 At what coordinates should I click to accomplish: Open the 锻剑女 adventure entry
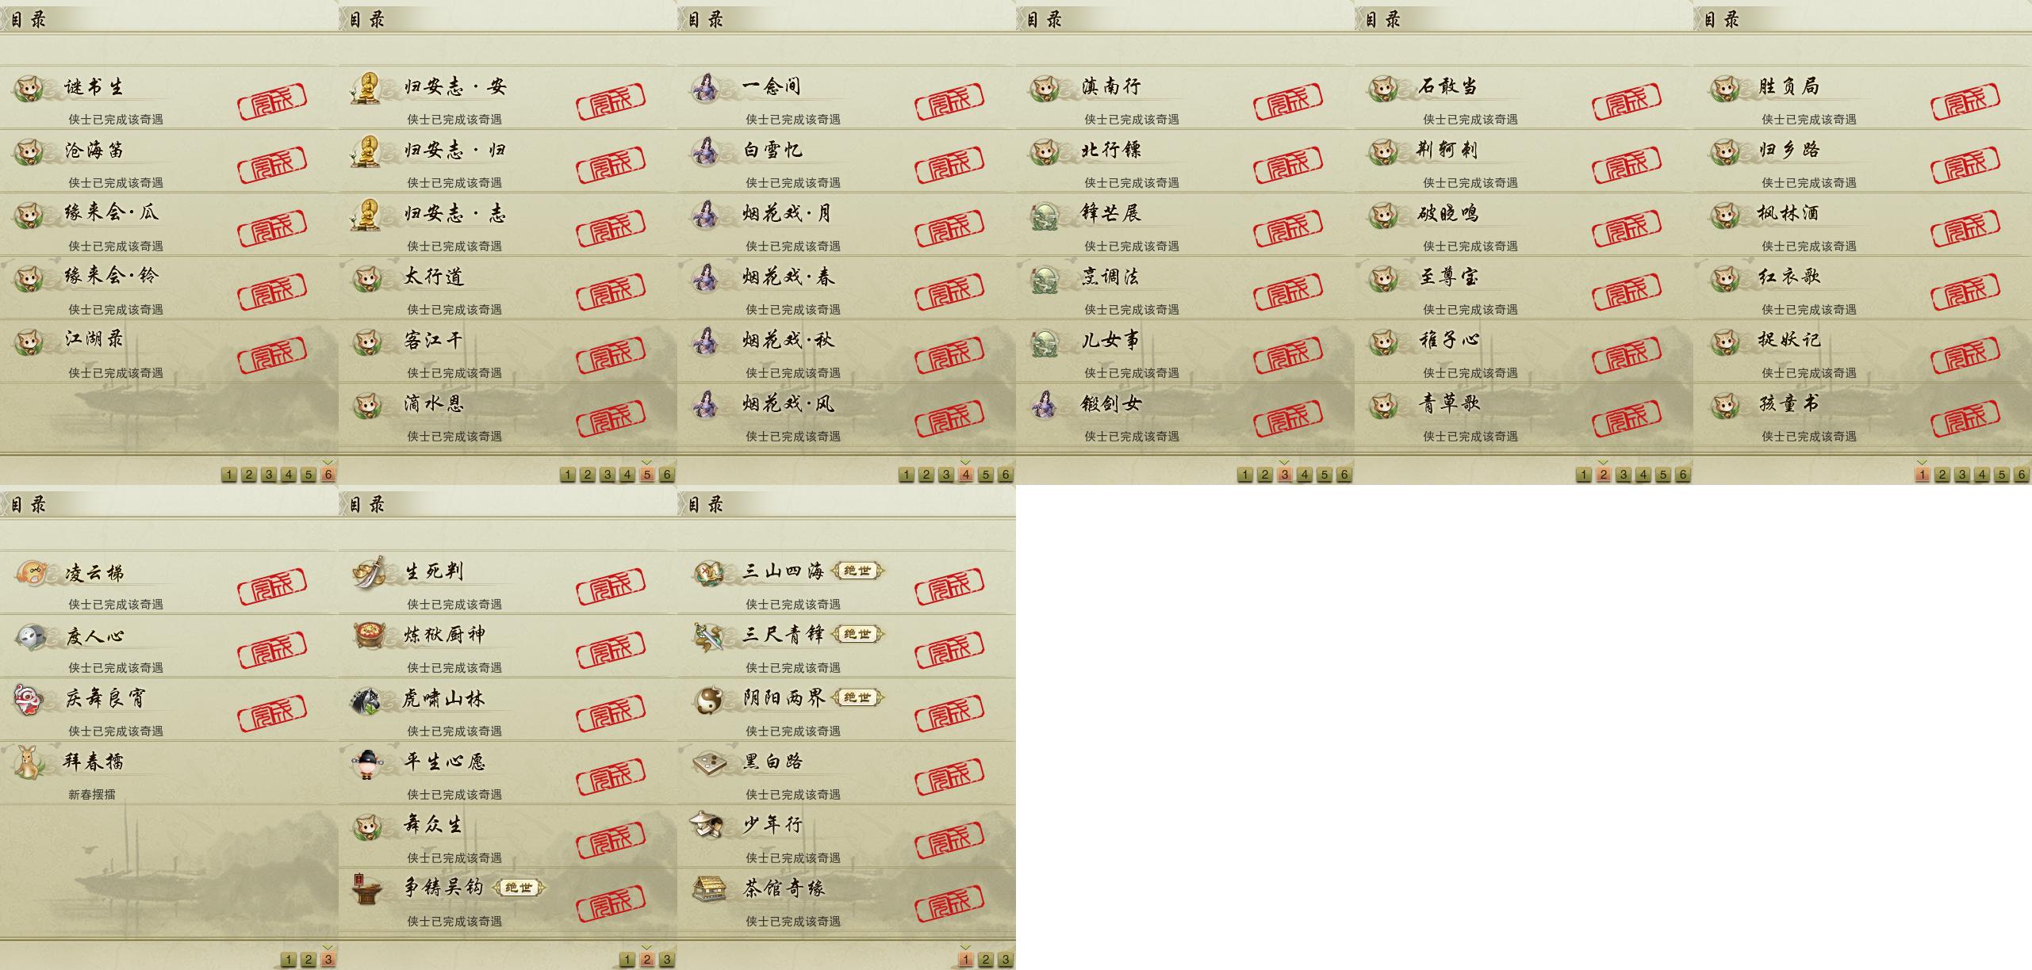click(1185, 415)
